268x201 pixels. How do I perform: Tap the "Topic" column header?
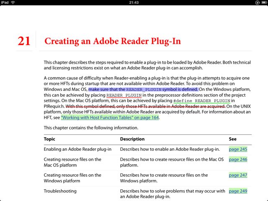pyautogui.click(x=49, y=139)
